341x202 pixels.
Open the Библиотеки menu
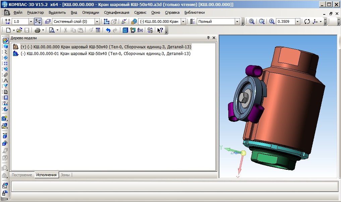(194, 12)
